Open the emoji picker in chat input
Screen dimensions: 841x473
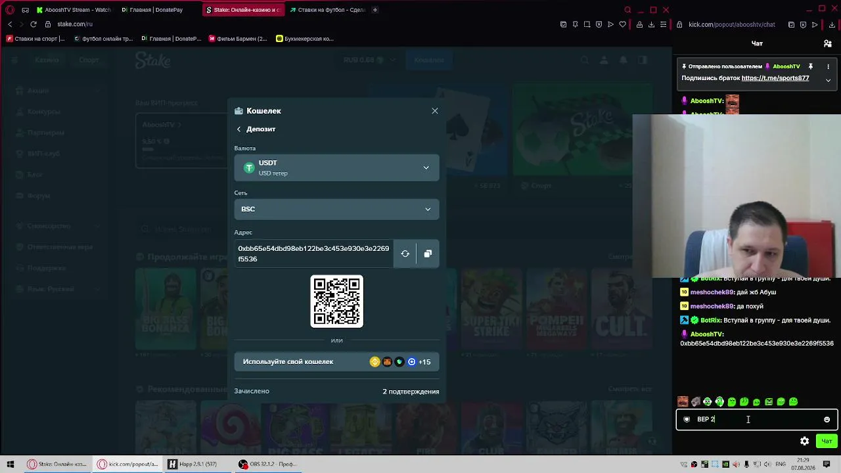click(x=827, y=419)
